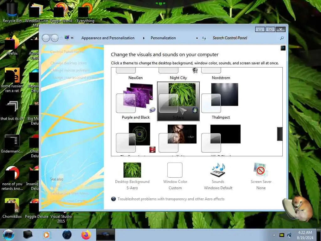This screenshot has height=241, width=321.
Task: Open the Screen Saver icon
Action: click(260, 170)
